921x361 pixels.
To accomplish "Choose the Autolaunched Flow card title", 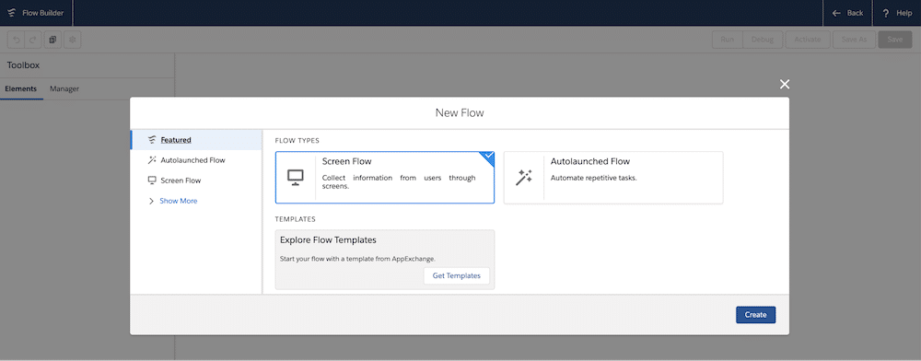I will coord(589,161).
